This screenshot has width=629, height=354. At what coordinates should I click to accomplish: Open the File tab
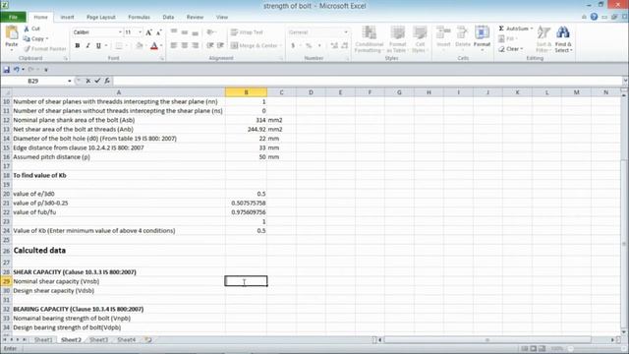pyautogui.click(x=13, y=18)
